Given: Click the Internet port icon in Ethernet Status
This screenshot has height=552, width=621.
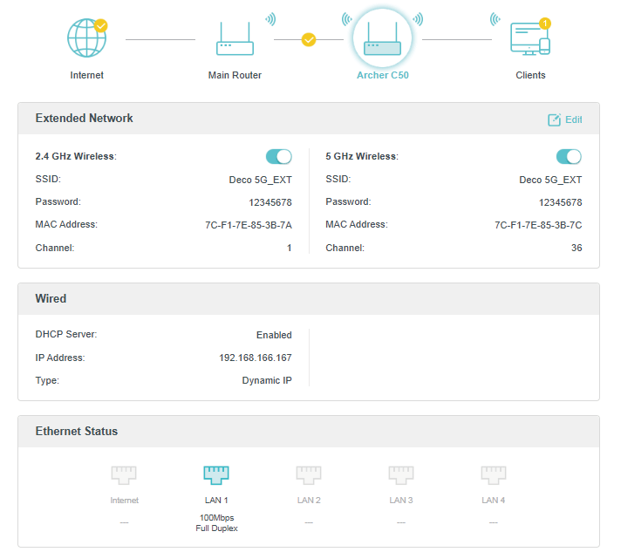Looking at the screenshot, I should [x=124, y=474].
